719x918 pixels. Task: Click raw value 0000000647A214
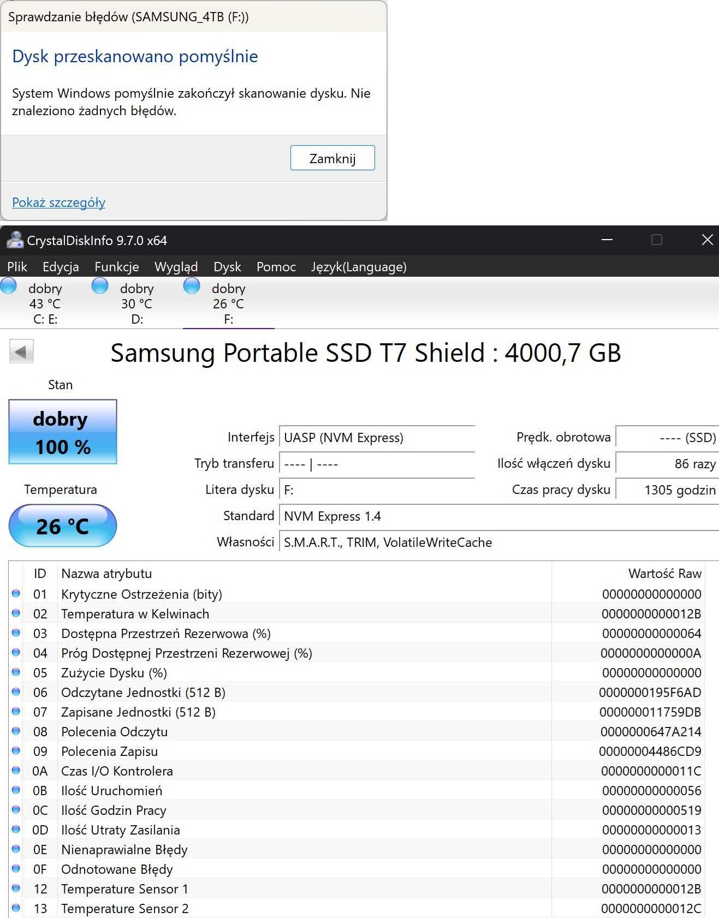(651, 732)
